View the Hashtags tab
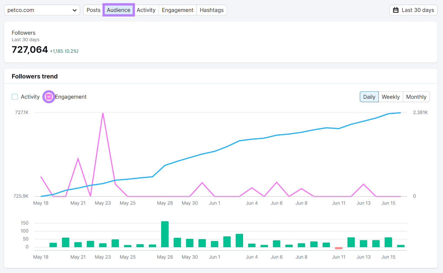 [212, 10]
